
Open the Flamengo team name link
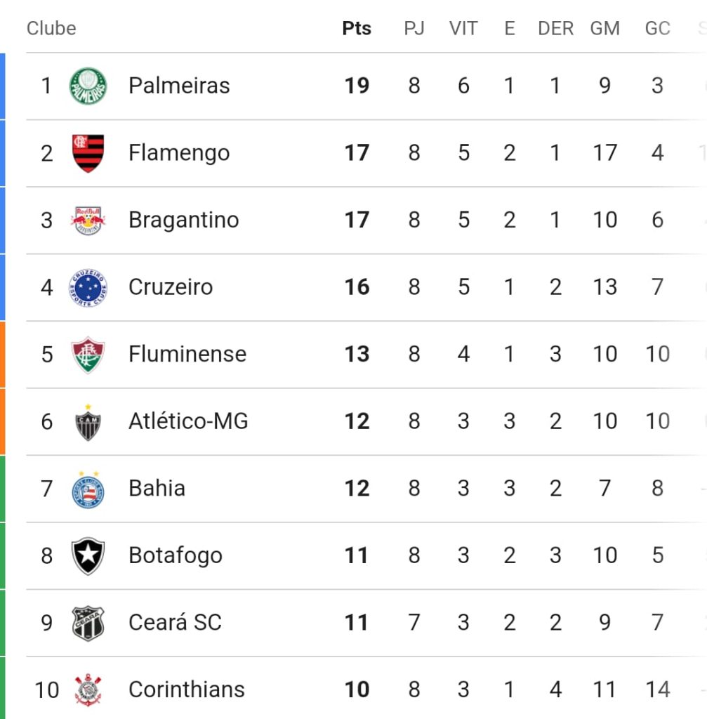tap(179, 153)
